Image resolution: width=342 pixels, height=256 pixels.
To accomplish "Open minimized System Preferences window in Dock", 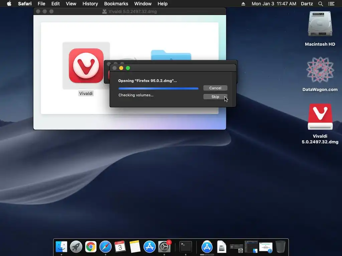I will click(236, 248).
